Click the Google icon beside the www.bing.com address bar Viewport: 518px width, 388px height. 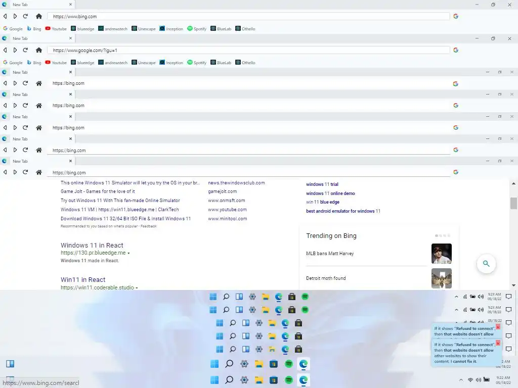456,16
